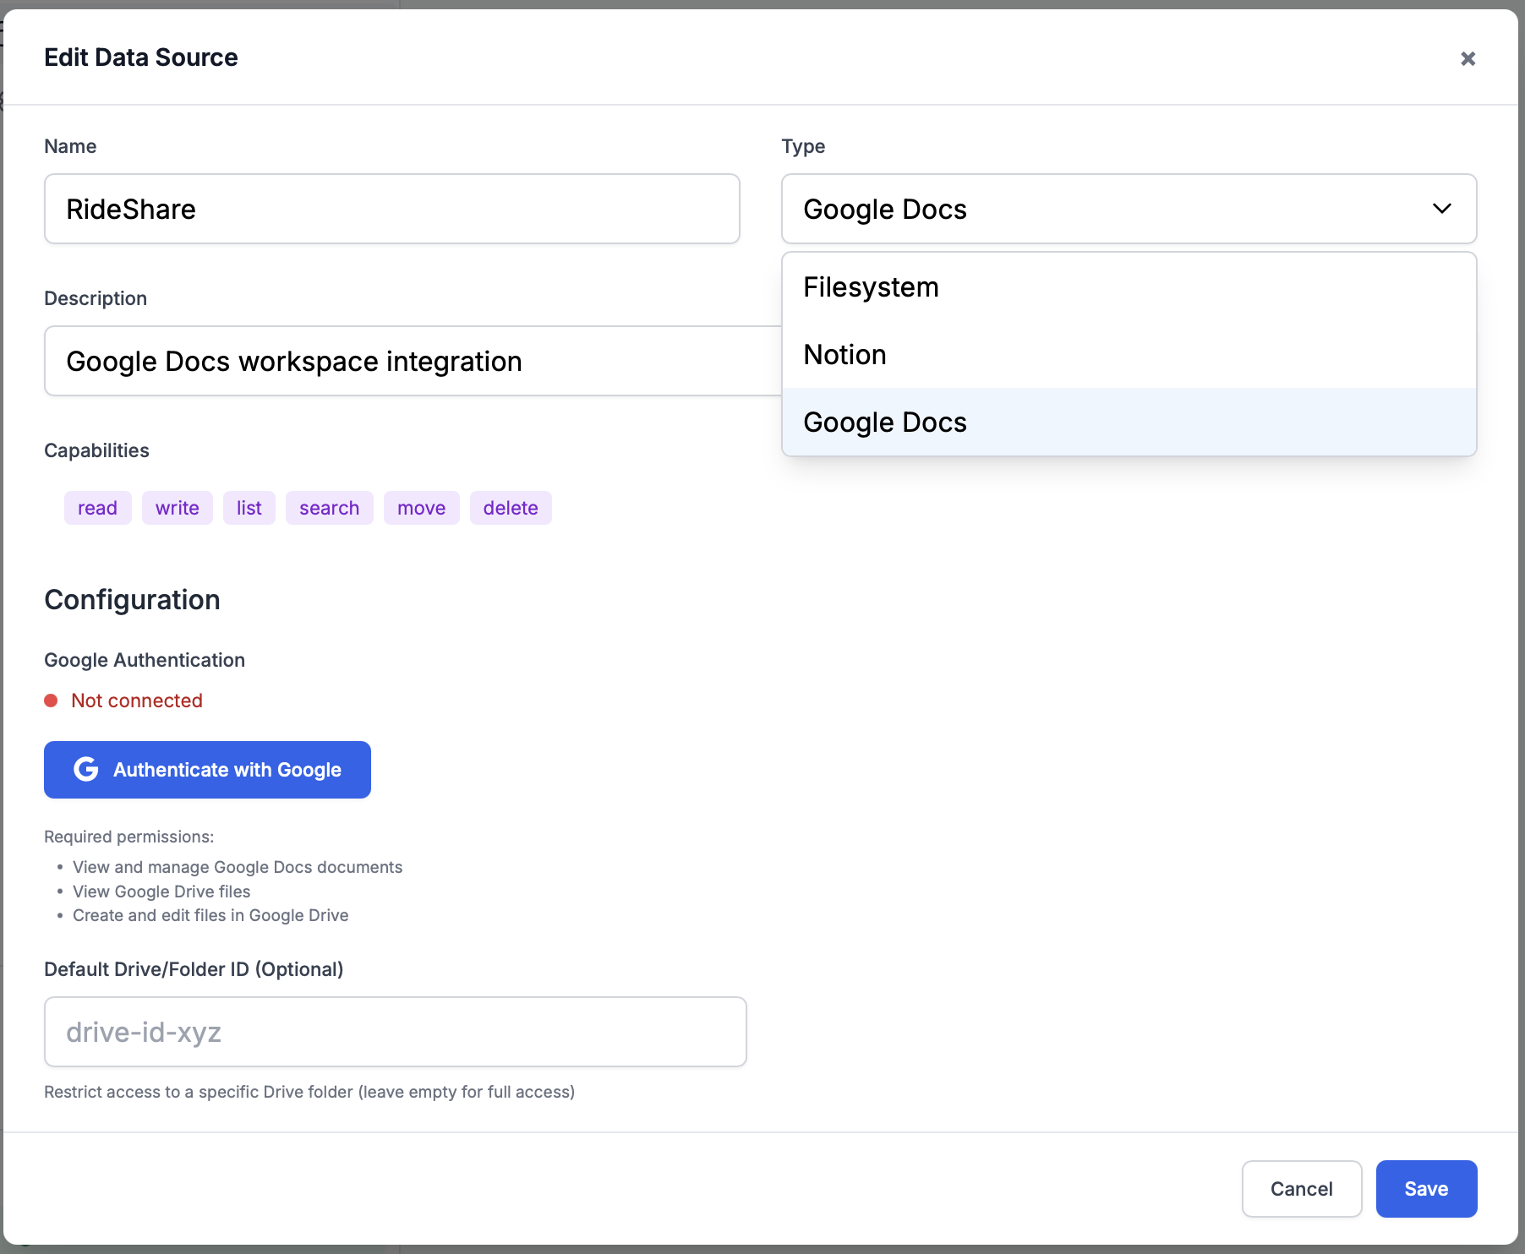The width and height of the screenshot is (1525, 1254).
Task: Close the Edit Data Source dialog
Action: pyautogui.click(x=1468, y=58)
